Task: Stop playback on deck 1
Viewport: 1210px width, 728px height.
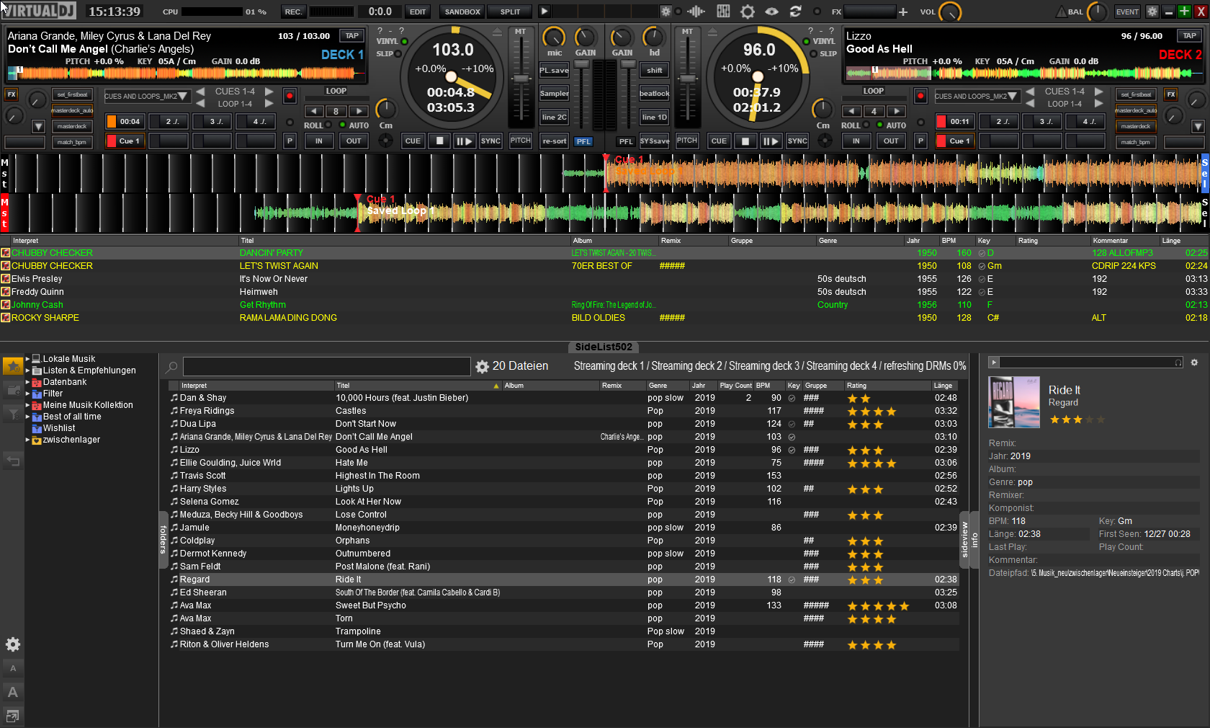Action: (x=439, y=141)
